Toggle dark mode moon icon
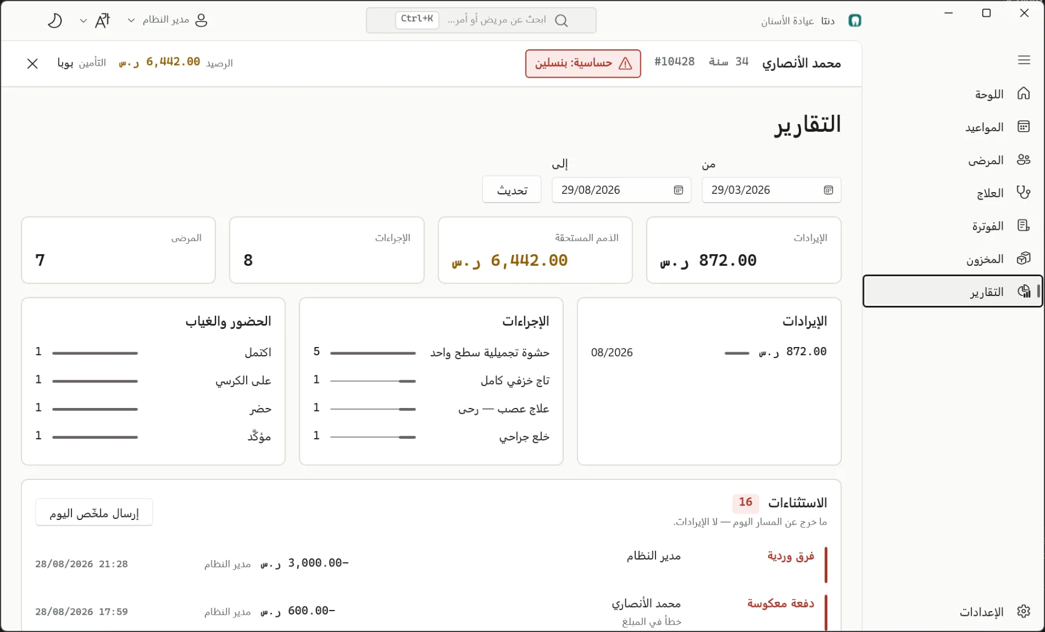1045x632 pixels. [x=55, y=20]
